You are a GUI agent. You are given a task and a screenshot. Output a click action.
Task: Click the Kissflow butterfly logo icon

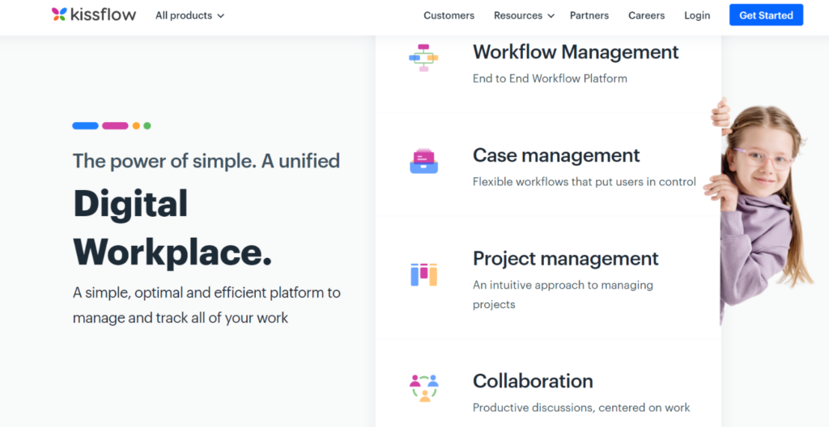(x=59, y=15)
